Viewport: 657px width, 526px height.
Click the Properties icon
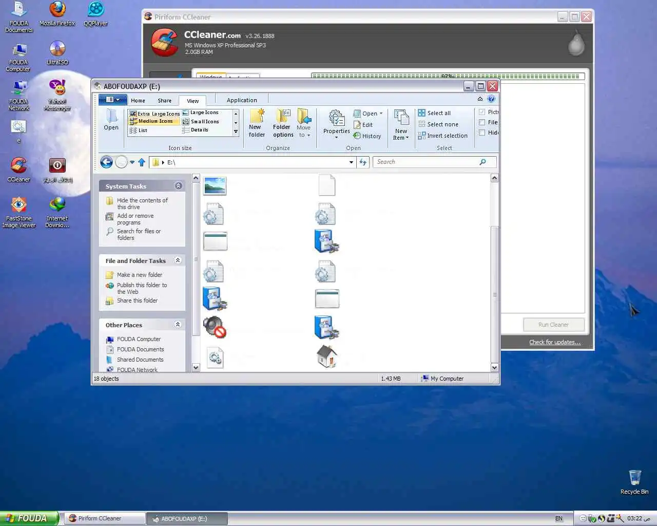click(x=337, y=124)
